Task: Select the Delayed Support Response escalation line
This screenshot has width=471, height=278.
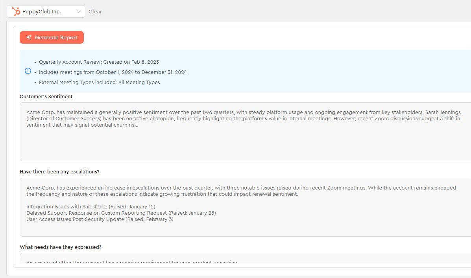Action: [x=121, y=213]
